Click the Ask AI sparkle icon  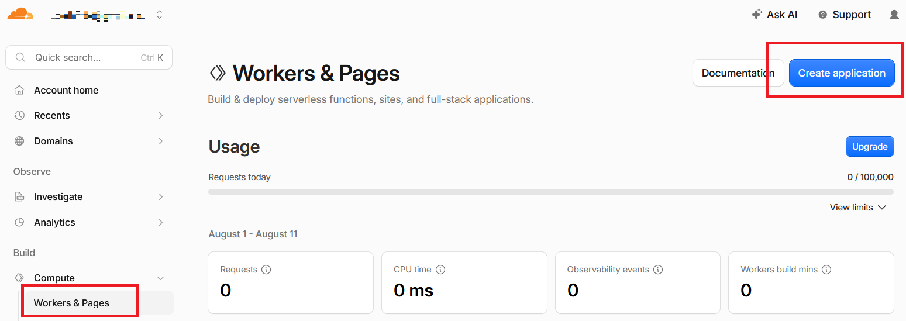coord(757,15)
